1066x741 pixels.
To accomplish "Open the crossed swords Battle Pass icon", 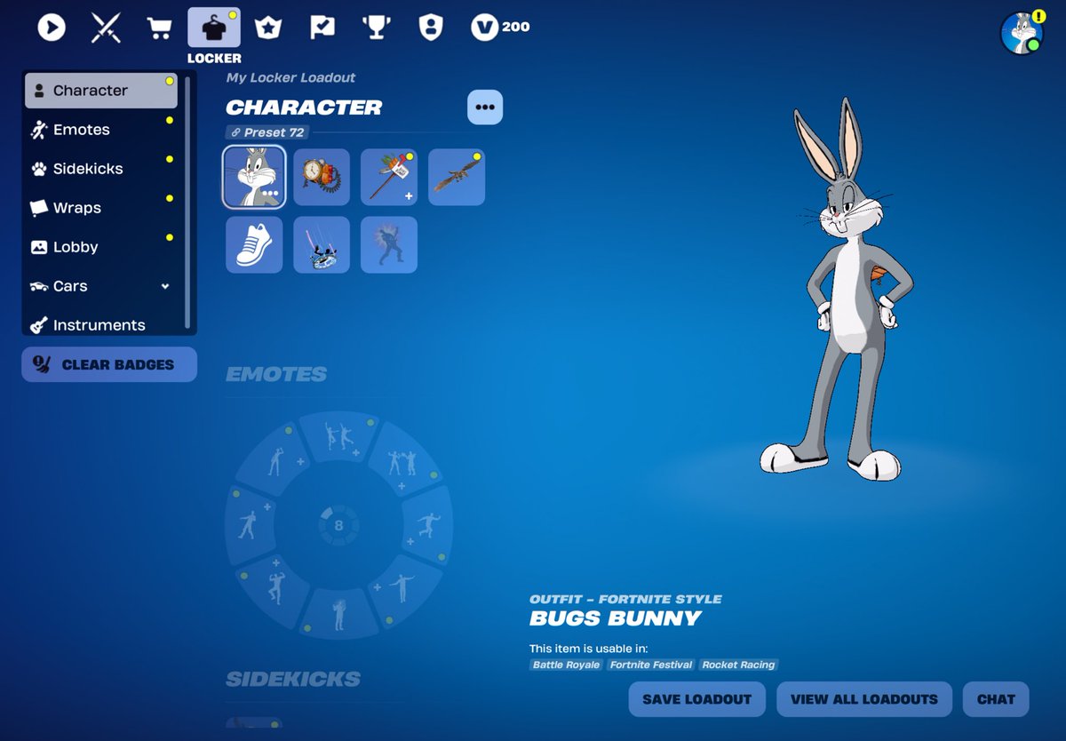I will coord(106,28).
